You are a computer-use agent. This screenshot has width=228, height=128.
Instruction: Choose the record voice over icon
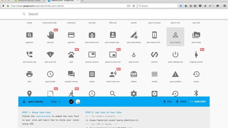[x=113, y=74]
